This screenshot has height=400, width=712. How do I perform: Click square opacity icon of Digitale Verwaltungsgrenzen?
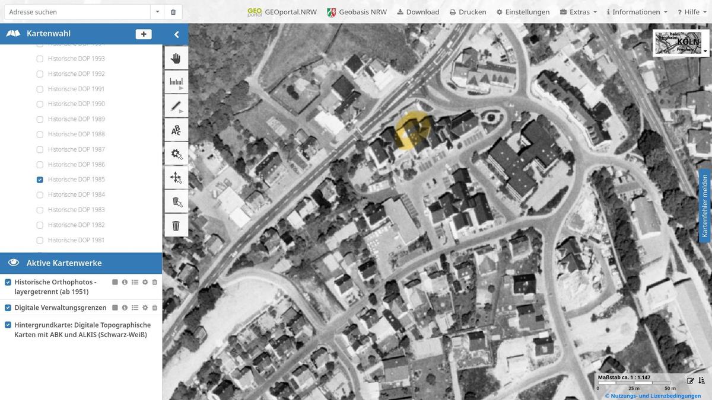coord(115,308)
